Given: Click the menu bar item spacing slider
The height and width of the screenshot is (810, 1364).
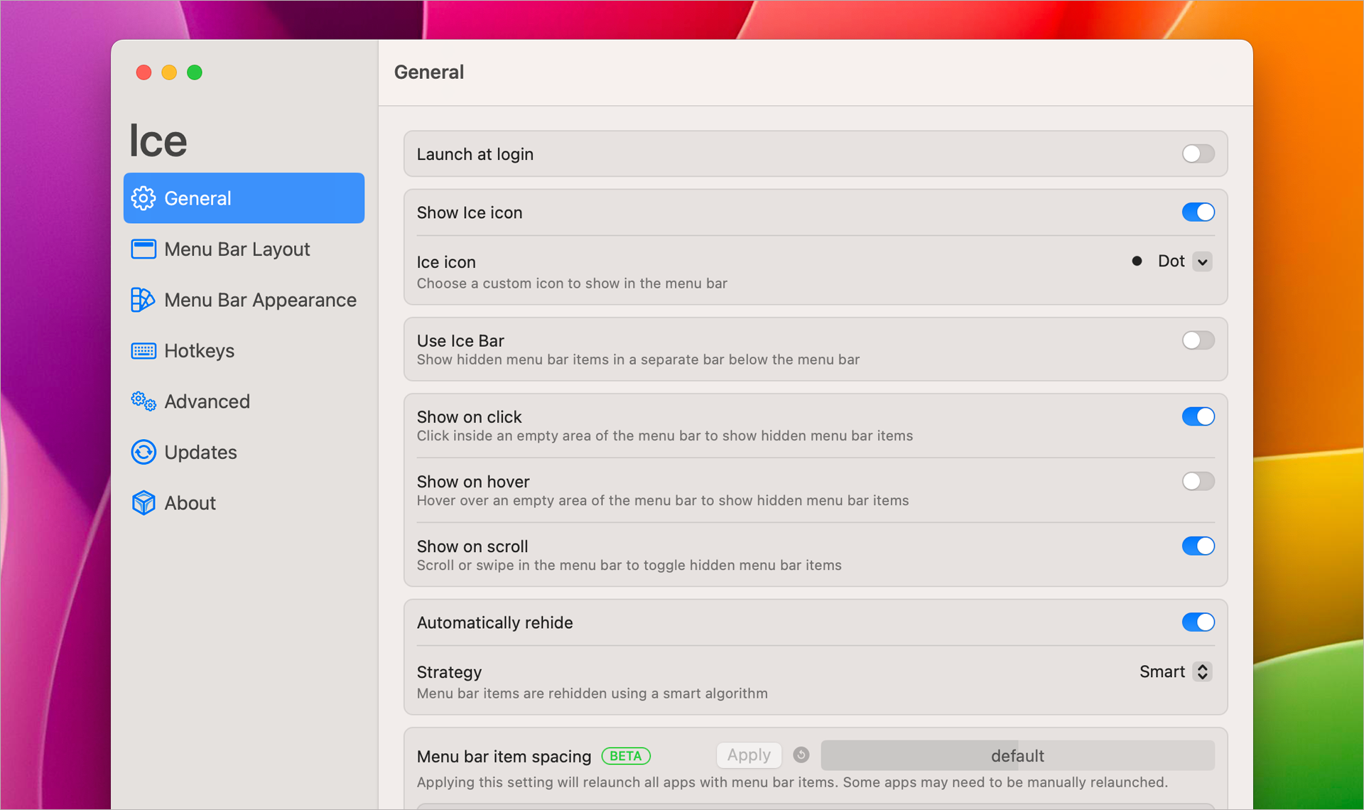Looking at the screenshot, I should click(x=1017, y=755).
